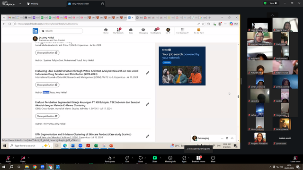Open the Zoom Chat panel
The height and width of the screenshot is (170, 303).
point(127,159)
